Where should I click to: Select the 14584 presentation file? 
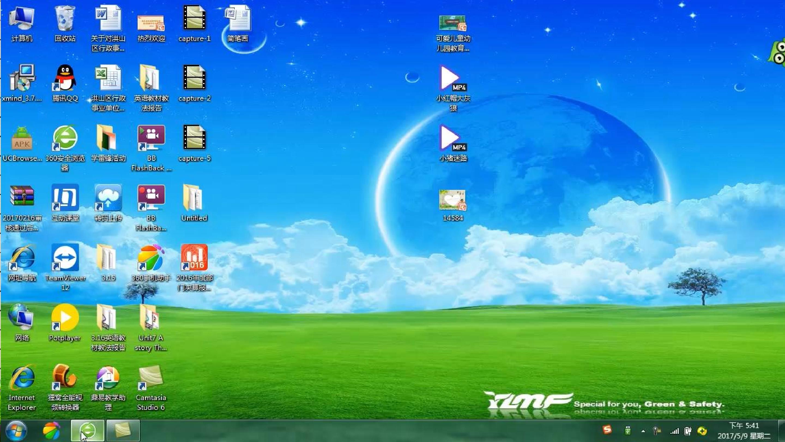(x=453, y=206)
